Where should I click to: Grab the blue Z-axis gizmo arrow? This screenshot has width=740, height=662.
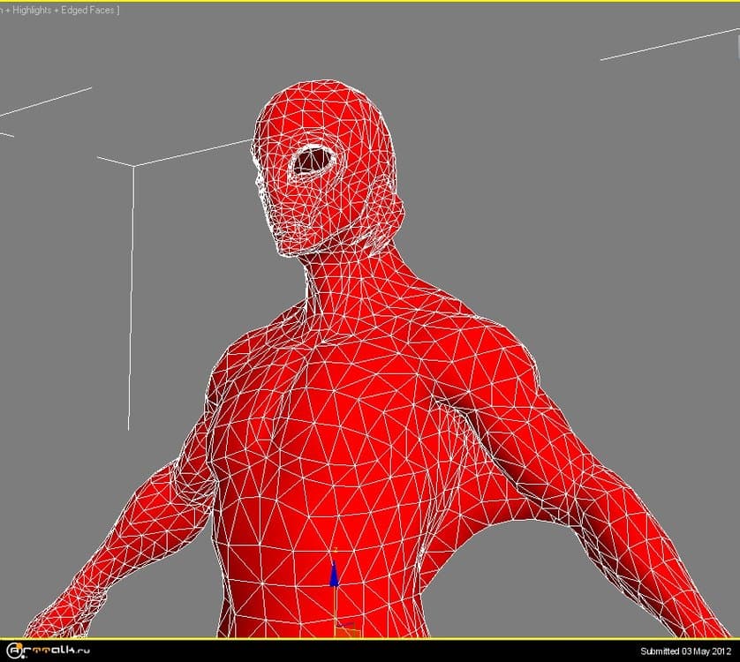[x=334, y=574]
